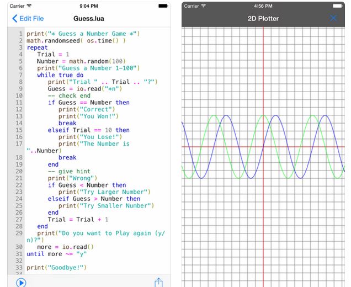Viewport: 351px width, 287px height.
Task: Click print("Try Smaller Number") line
Action: pyautogui.click(x=107, y=206)
